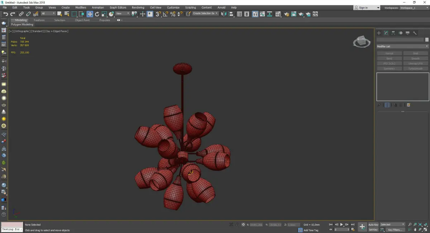Click the Mirror tool icon
Viewport: 430px width, 233px height.
pyautogui.click(x=224, y=14)
